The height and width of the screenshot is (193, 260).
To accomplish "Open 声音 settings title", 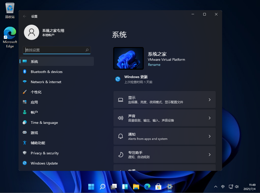I will point(132,116).
